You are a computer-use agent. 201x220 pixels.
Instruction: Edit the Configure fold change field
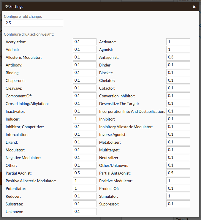point(34,23)
